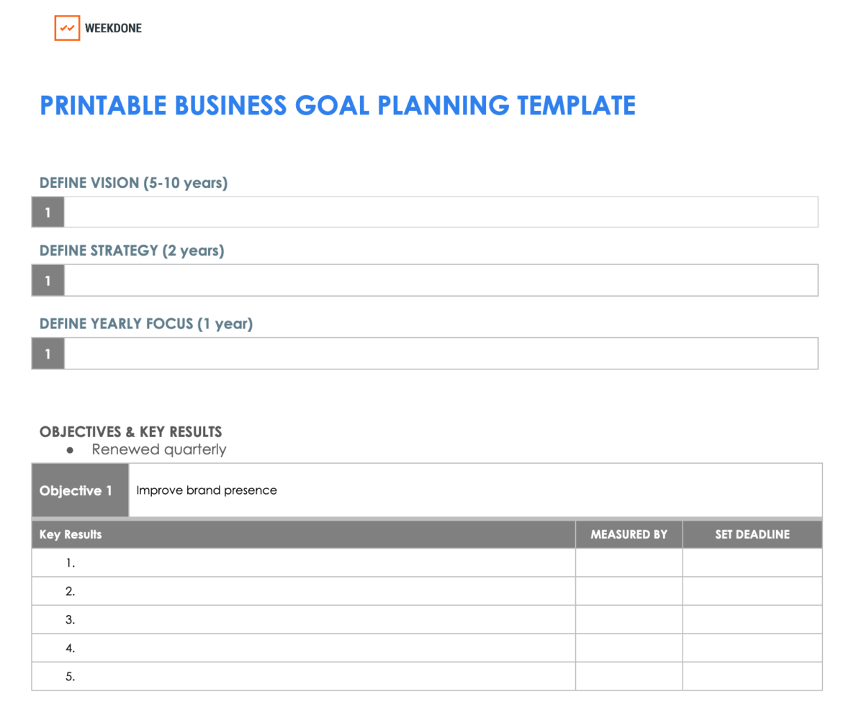864x710 pixels.
Task: Select the printable template title heading
Action: pyautogui.click(x=338, y=106)
